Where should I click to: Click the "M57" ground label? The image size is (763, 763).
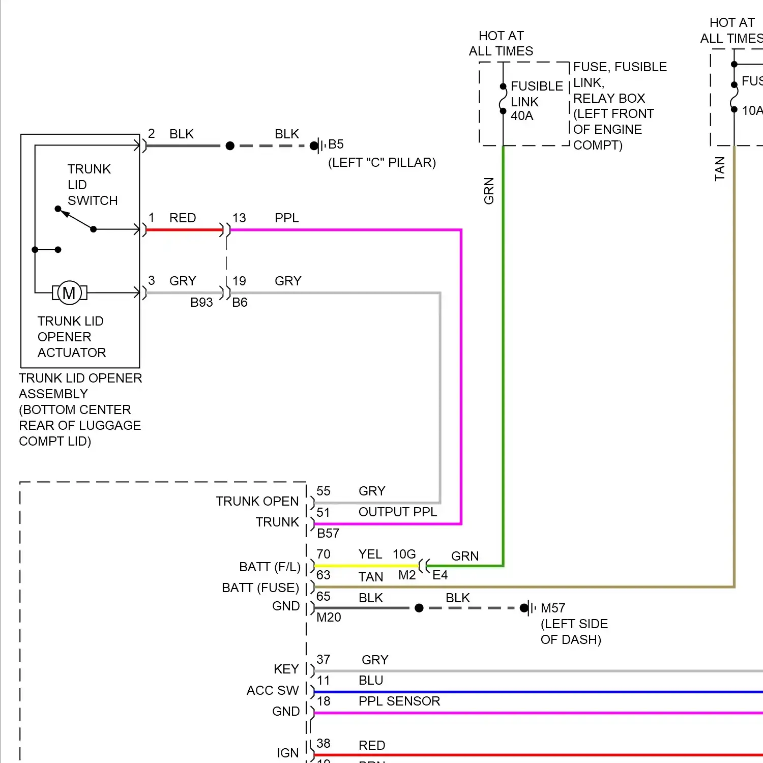[x=553, y=608]
